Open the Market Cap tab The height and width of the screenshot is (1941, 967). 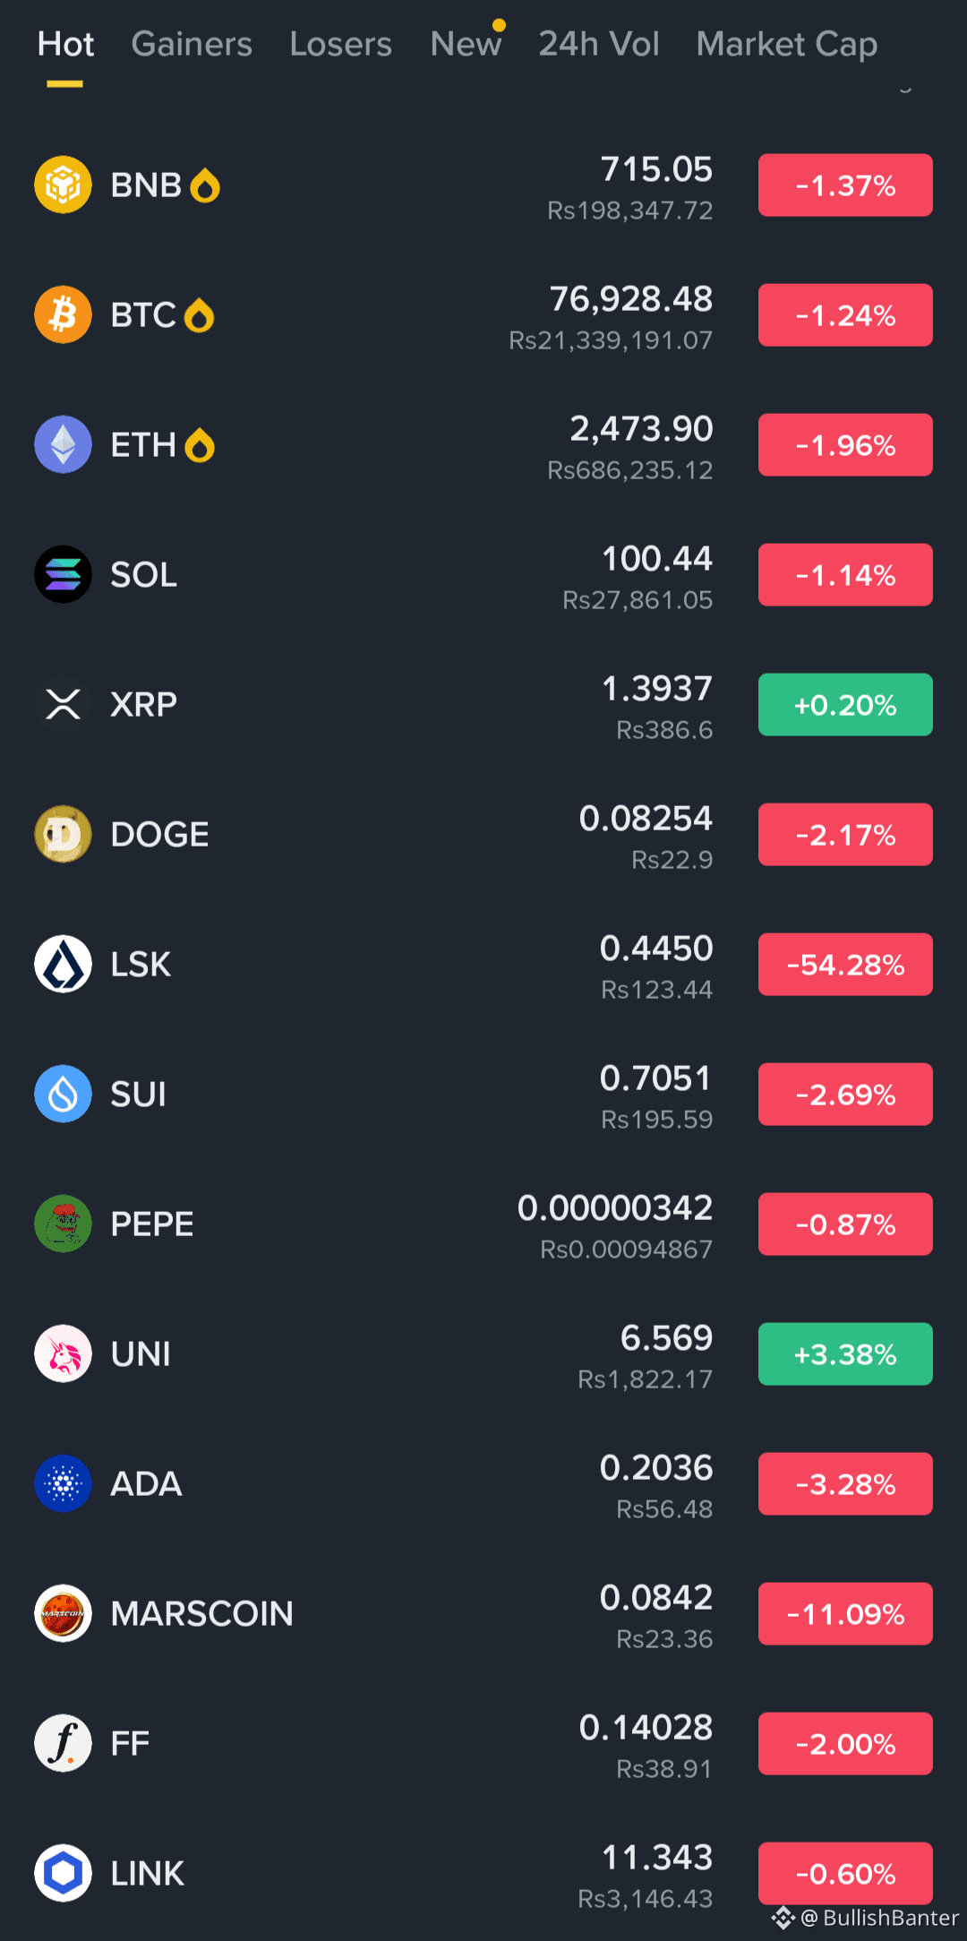[787, 44]
